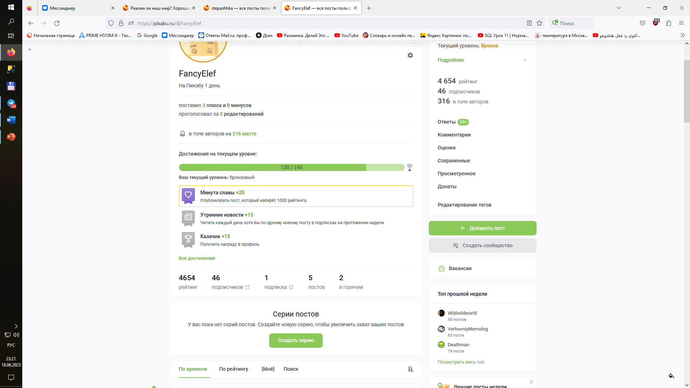Click the Firefox reader view icon
Screen dimensions: 690x388
[529, 23]
